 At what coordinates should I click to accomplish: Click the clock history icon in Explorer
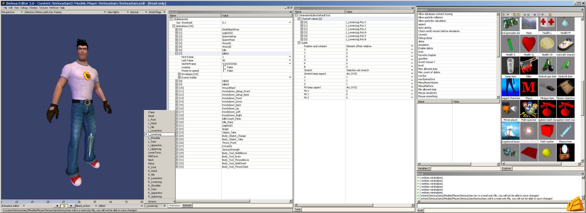(539, 15)
